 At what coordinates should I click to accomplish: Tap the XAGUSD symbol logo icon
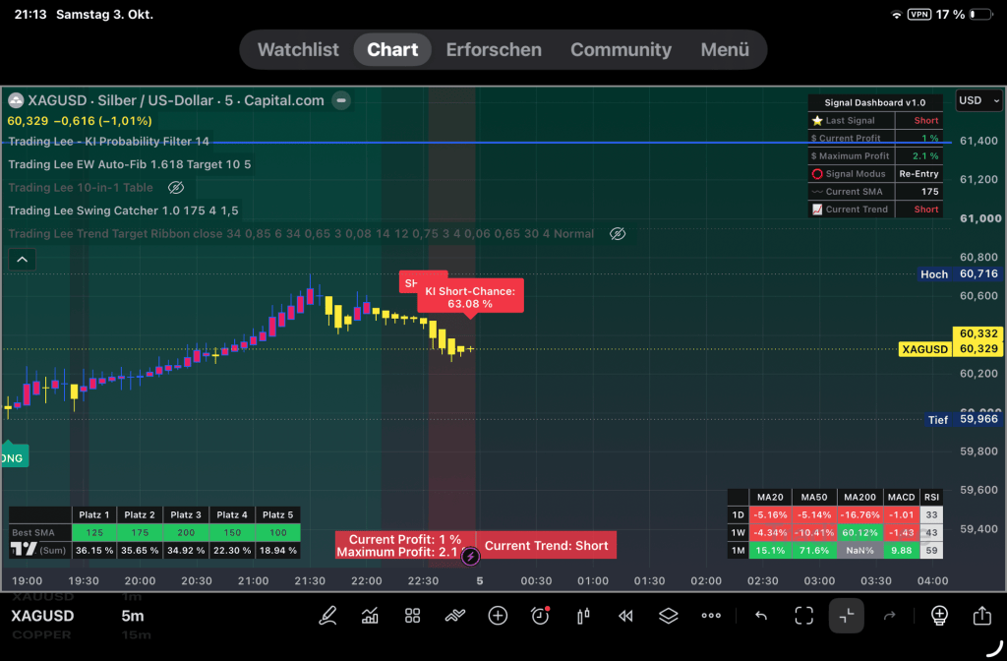16,100
